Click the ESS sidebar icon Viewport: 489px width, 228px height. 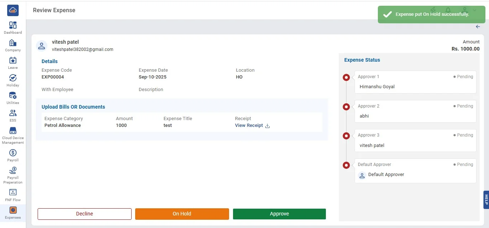(13, 115)
